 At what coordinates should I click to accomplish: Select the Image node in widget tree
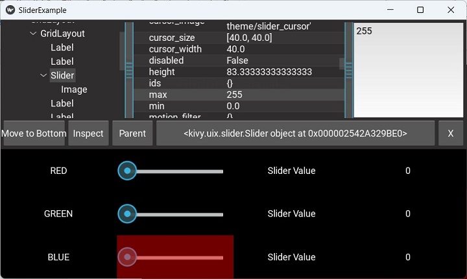[74, 90]
